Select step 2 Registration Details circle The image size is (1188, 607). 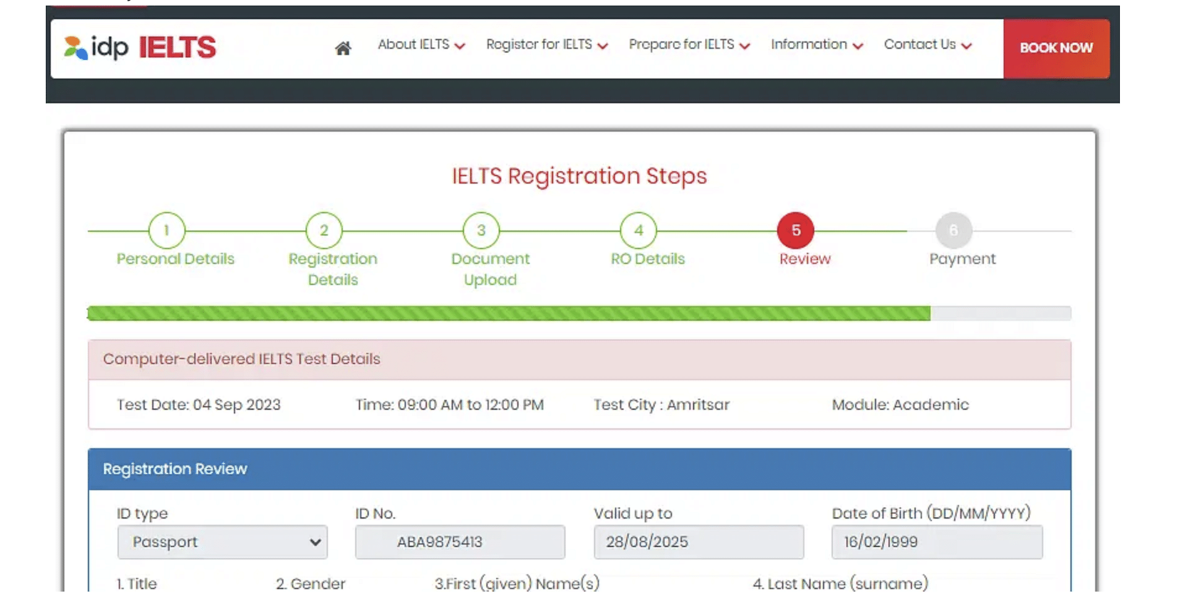tap(324, 231)
